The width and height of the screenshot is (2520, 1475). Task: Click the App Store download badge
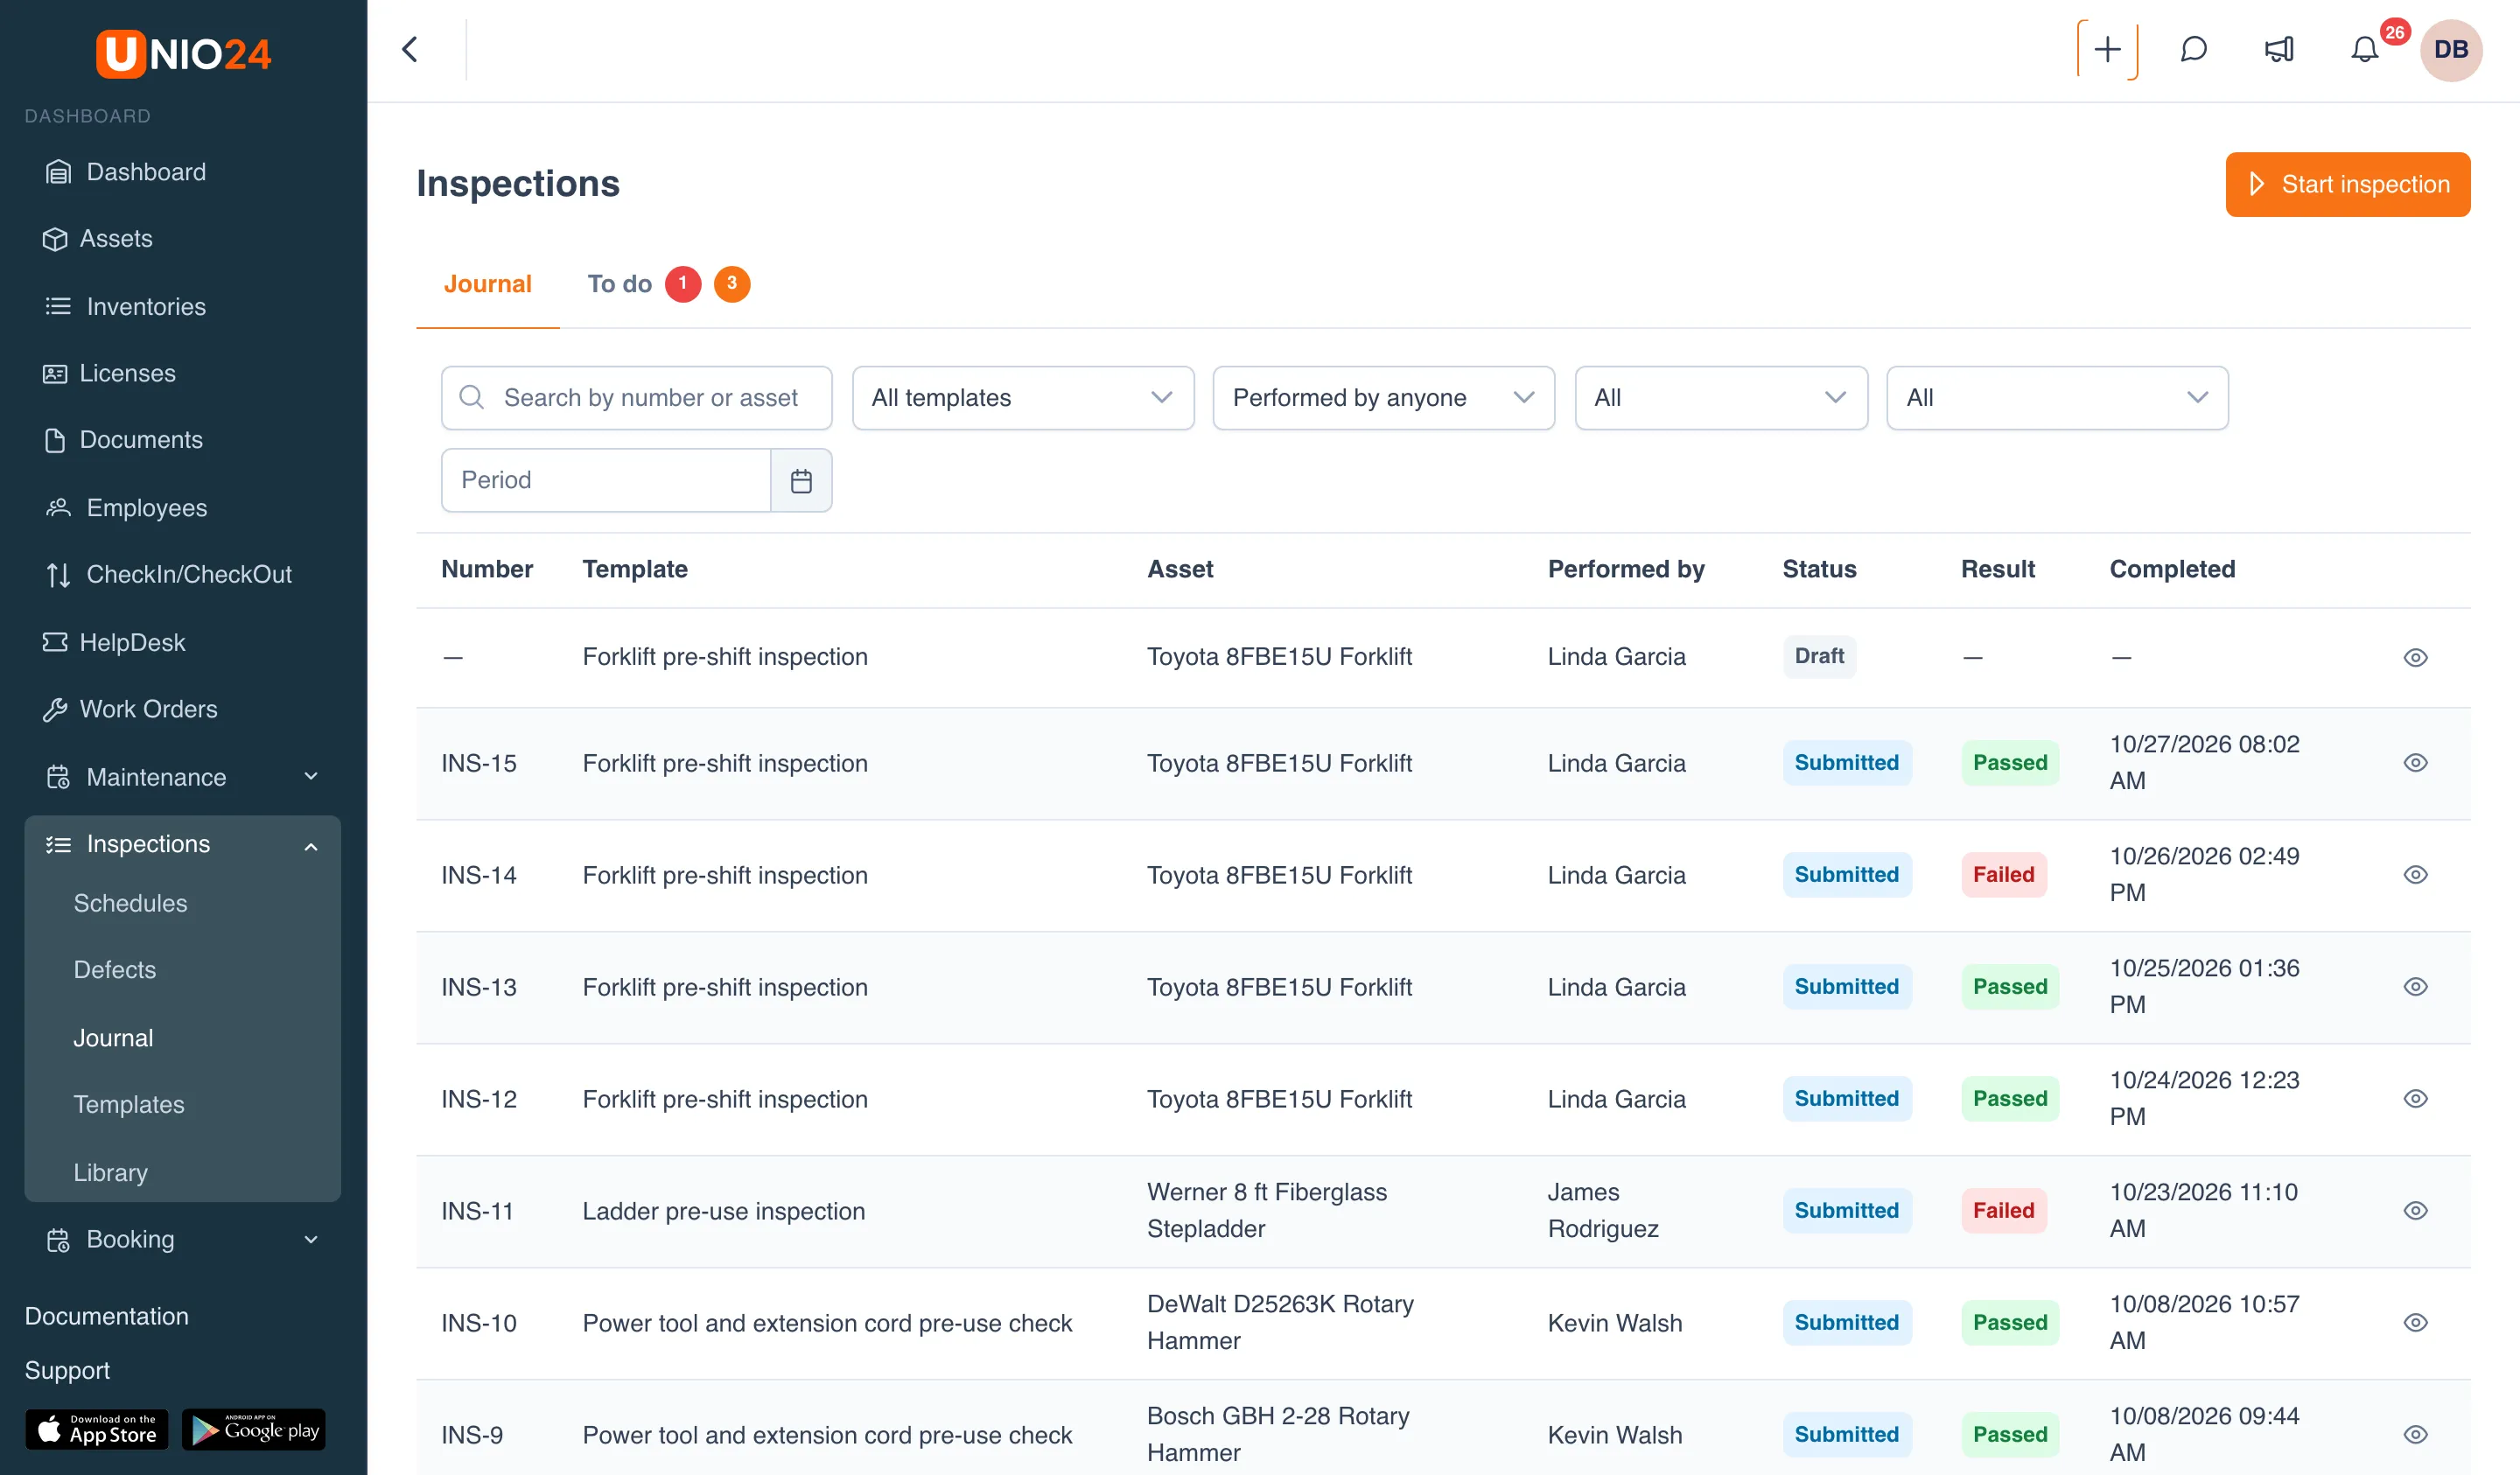coord(96,1430)
